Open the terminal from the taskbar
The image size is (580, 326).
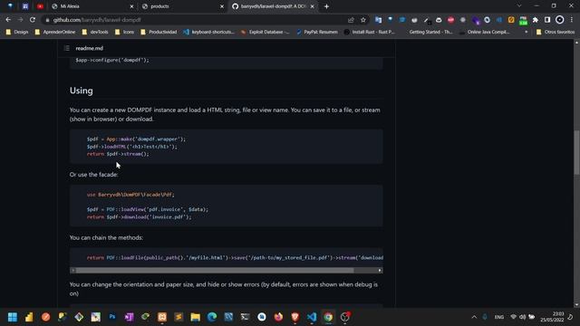coord(245,317)
